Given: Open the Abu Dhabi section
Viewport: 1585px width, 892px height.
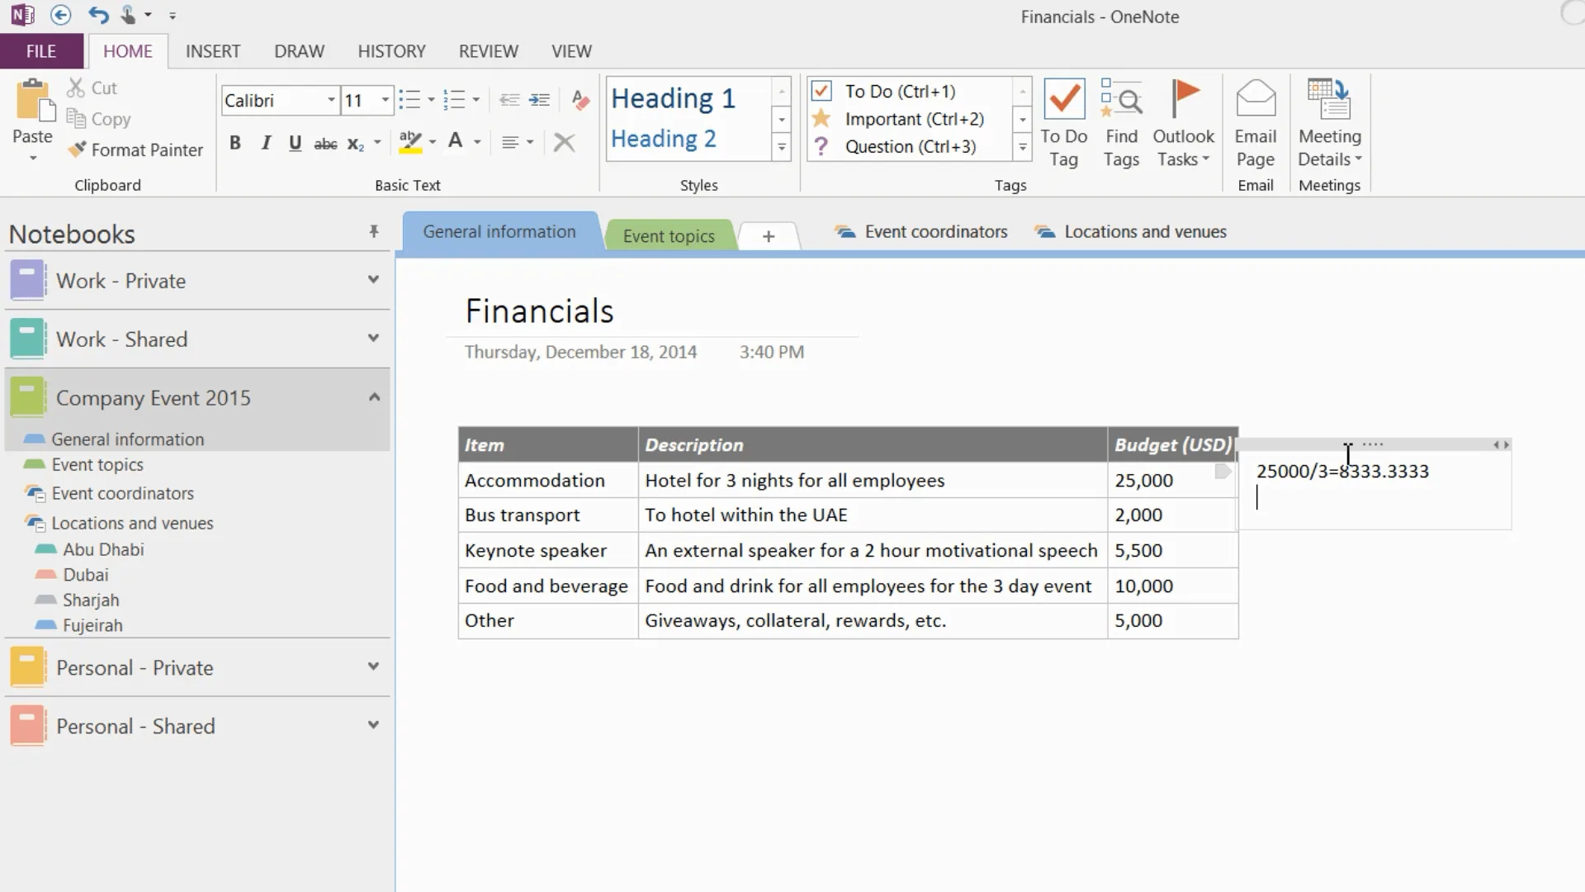Looking at the screenshot, I should [103, 549].
